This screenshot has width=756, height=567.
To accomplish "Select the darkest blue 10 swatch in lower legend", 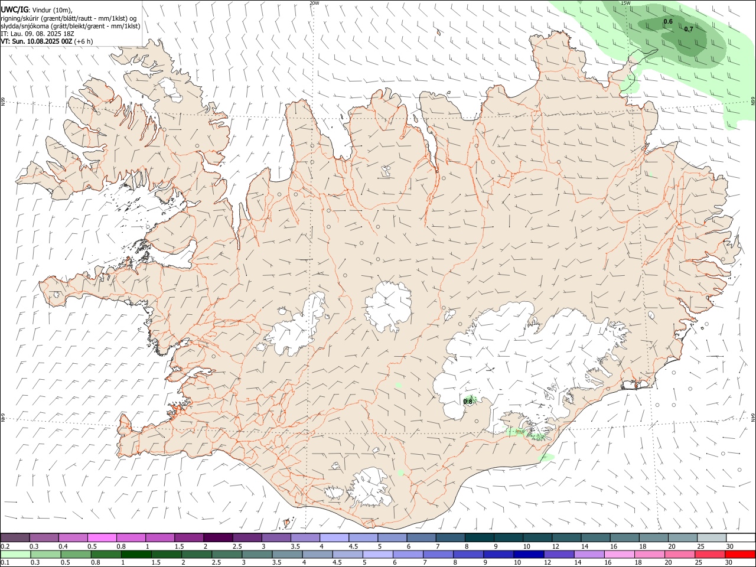I will point(528,554).
